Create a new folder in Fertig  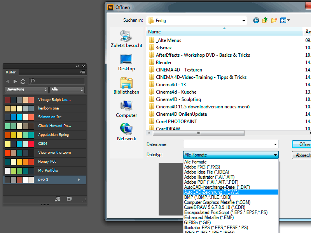click(274, 20)
